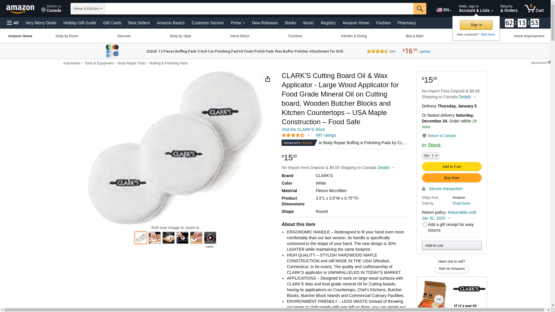This screenshot has width=555, height=312.
Task: Check the gift receipt checkbox
Action: pyautogui.click(x=425, y=224)
